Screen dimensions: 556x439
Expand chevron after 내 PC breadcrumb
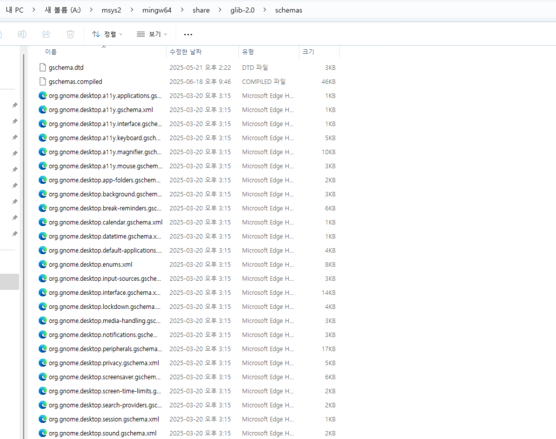34,10
